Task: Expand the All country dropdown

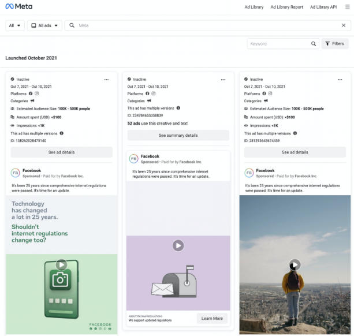Action: (x=14, y=25)
